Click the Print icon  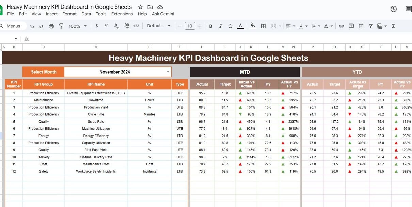(x=51, y=26)
